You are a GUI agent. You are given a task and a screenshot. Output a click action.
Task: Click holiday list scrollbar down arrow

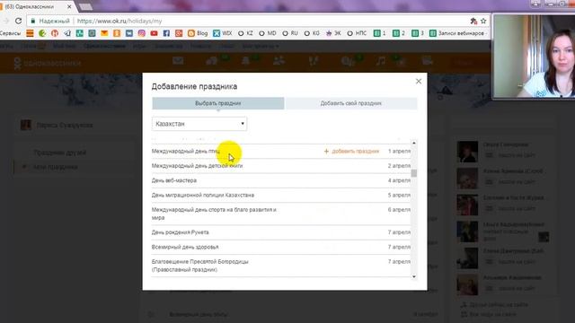click(414, 276)
